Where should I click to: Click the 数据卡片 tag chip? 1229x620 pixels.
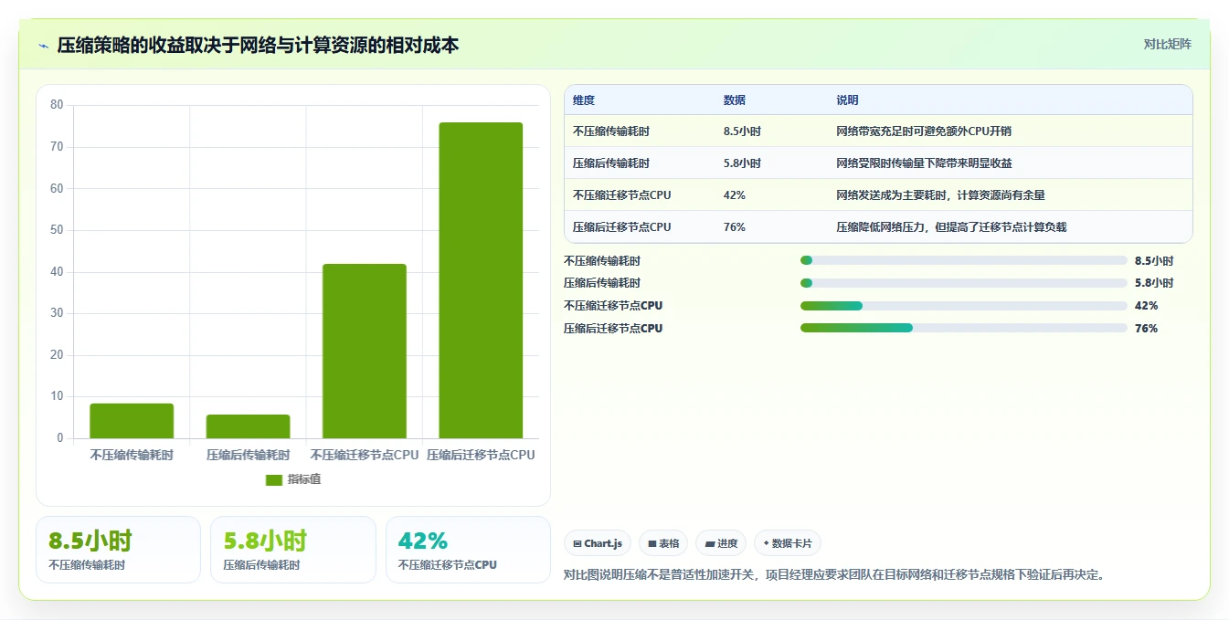tap(788, 543)
